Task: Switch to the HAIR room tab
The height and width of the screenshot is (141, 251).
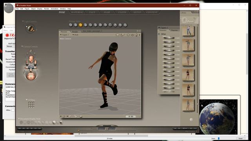Action: (x=107, y=12)
